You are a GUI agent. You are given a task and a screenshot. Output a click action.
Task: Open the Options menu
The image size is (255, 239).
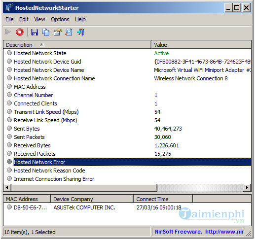[x=60, y=19]
